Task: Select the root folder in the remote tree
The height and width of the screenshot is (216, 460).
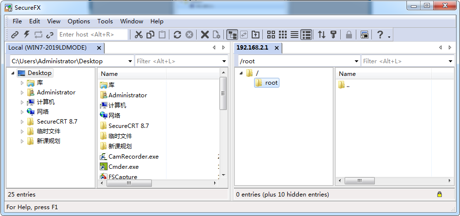Action: tap(266, 83)
